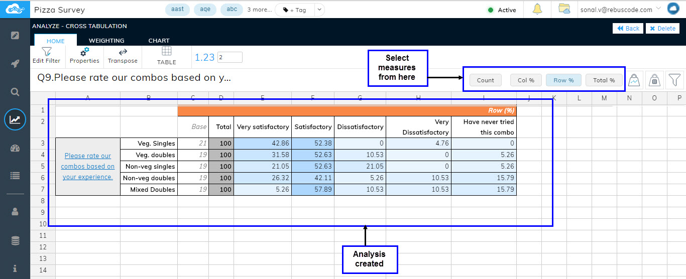The image size is (686, 279).
Task: Click the + Tag button
Action: pos(294,10)
